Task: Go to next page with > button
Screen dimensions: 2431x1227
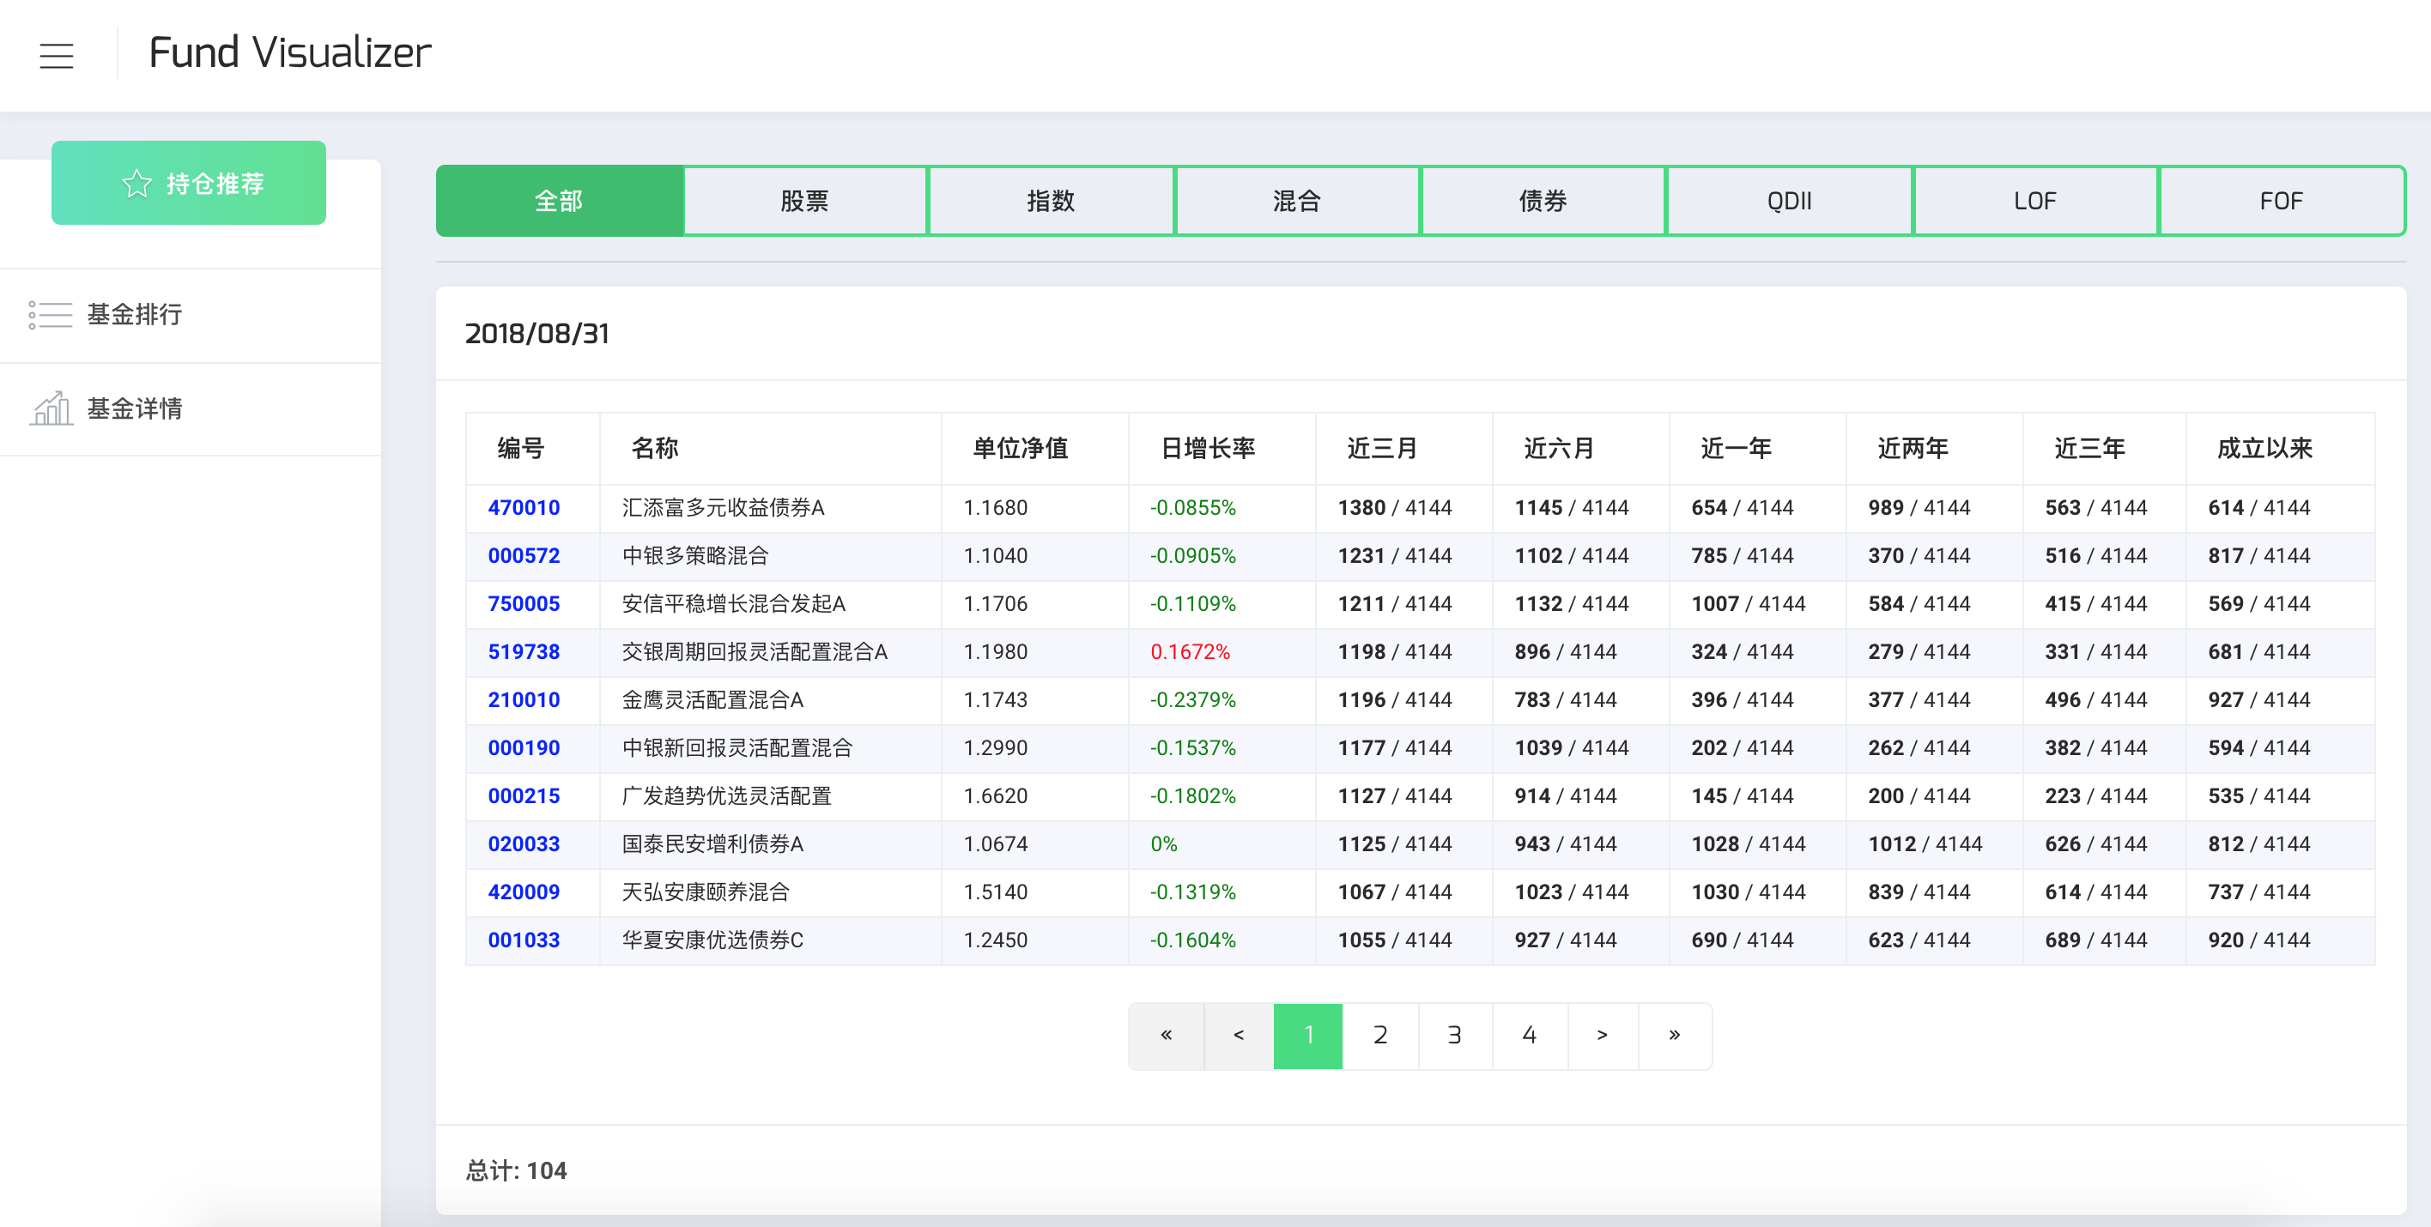Action: point(1602,1035)
